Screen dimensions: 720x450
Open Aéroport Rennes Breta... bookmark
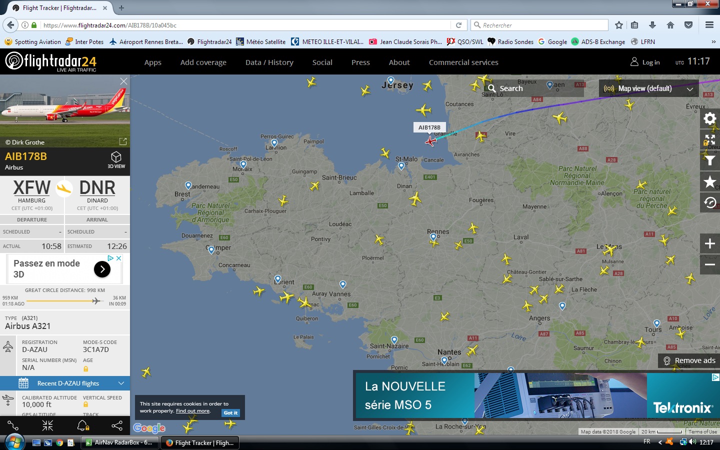tap(146, 42)
